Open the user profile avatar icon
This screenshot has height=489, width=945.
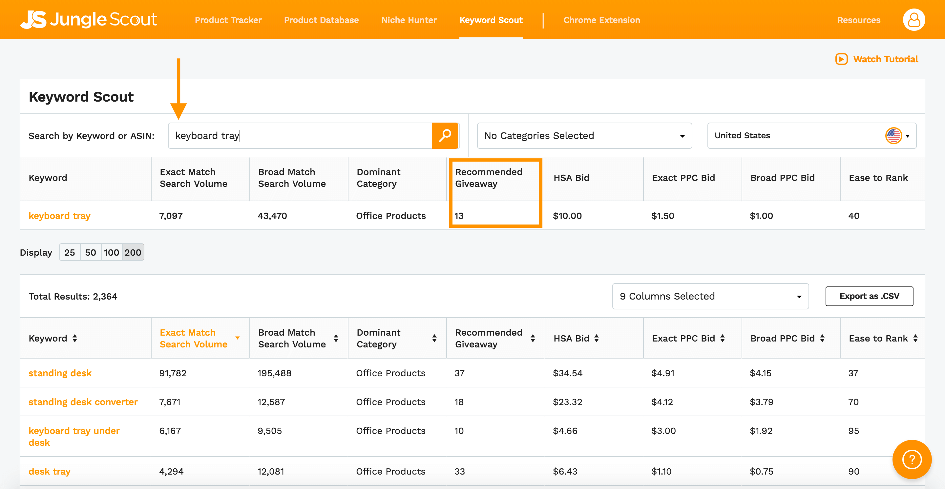(913, 20)
